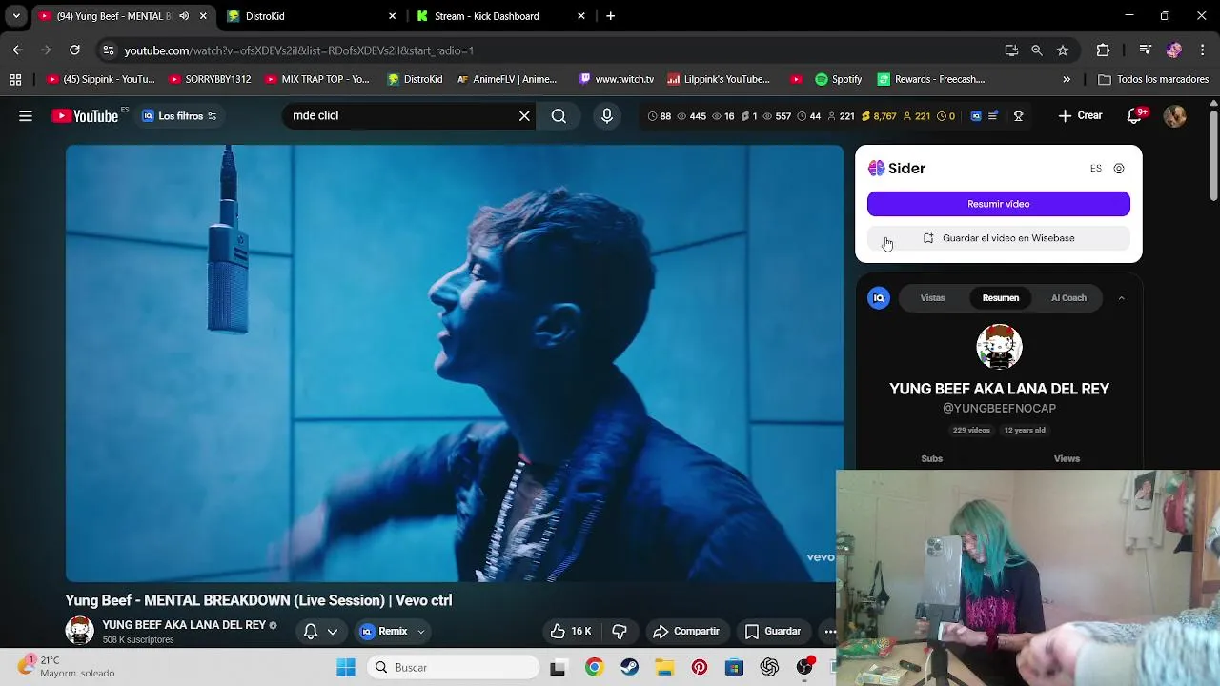Run search with the magnifier button
Screen dimensions: 1220x686
(559, 116)
